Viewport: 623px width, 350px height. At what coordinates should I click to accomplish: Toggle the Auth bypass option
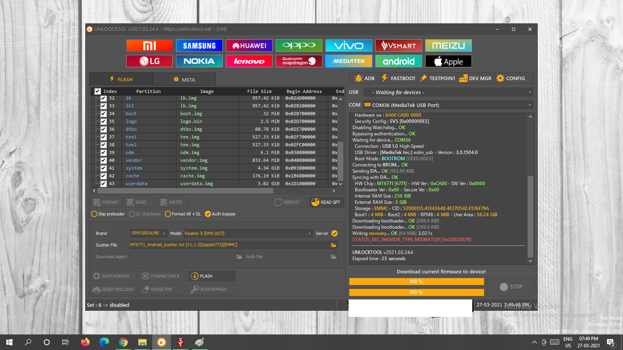220,214
